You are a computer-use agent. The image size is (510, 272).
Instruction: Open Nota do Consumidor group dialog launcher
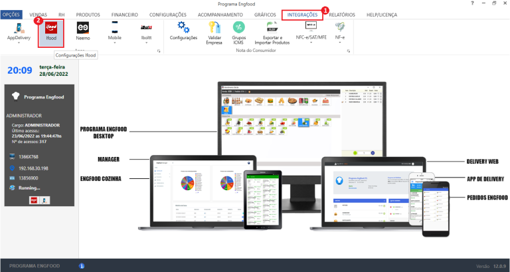coord(349,51)
